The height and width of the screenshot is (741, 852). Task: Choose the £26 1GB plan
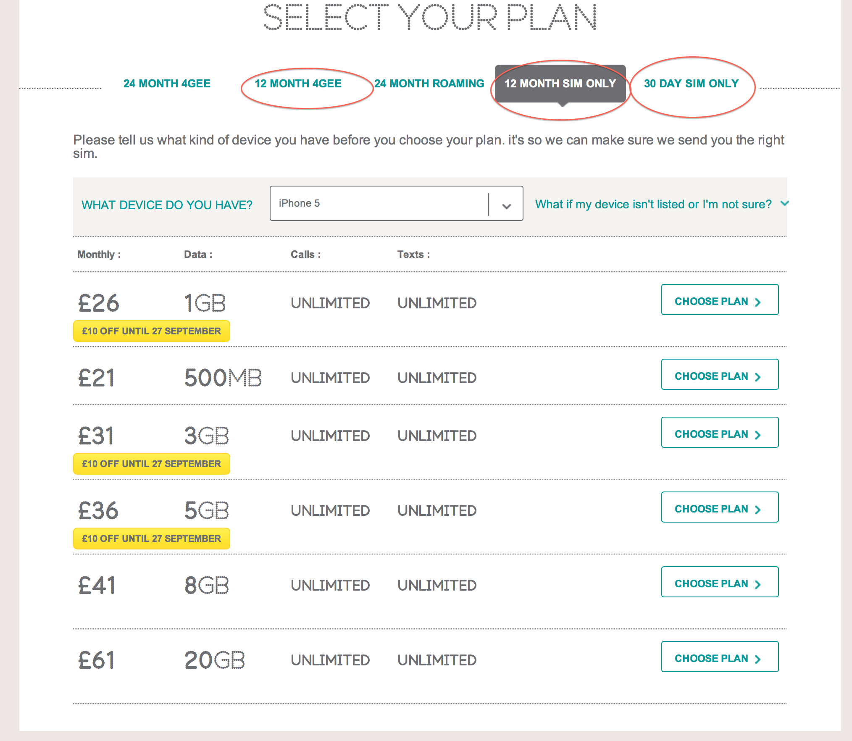[x=720, y=300]
